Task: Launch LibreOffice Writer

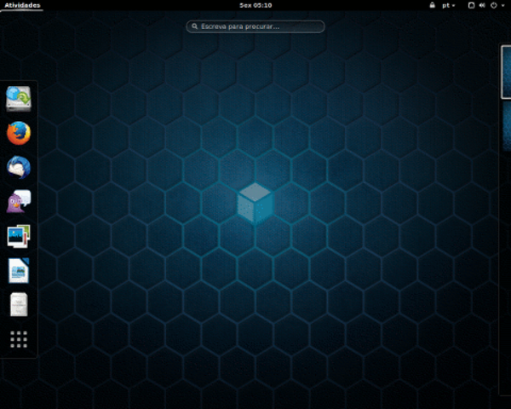Action: [x=19, y=270]
